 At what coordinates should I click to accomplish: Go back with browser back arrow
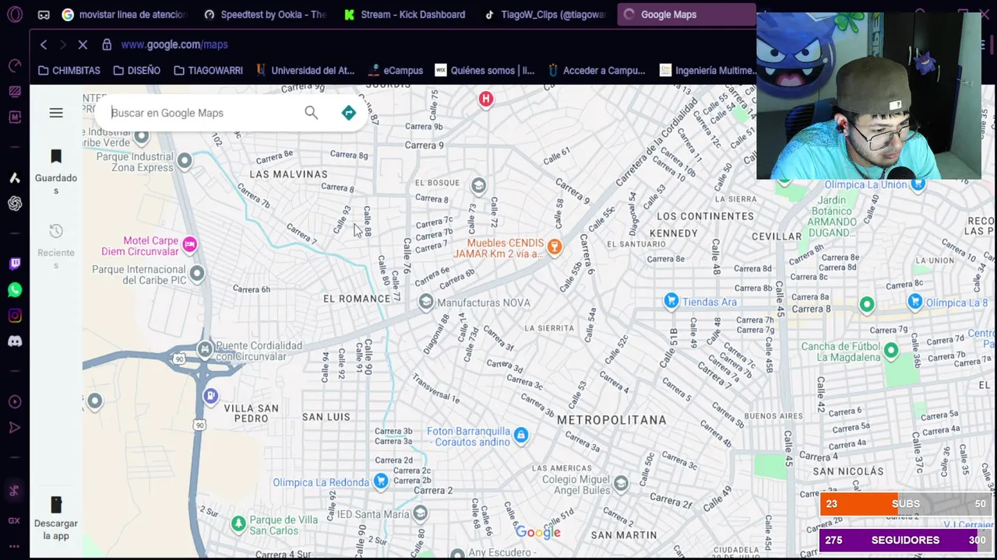coord(44,45)
